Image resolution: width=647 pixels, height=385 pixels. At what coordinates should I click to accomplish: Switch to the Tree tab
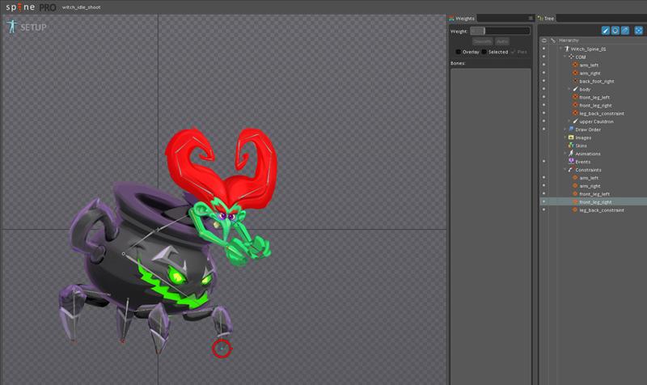point(546,18)
